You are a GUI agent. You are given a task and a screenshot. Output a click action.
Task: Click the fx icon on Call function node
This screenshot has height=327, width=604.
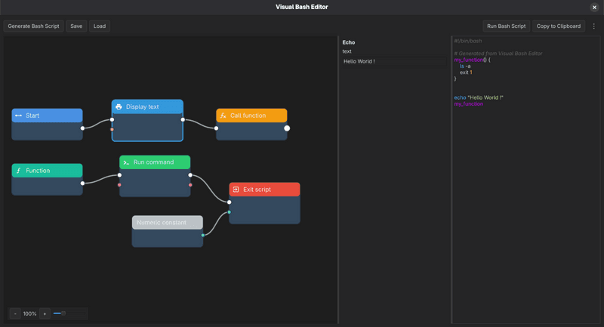coord(223,116)
